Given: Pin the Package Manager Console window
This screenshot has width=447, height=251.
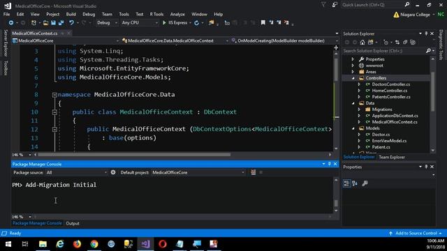Looking at the screenshot, I should coord(329,164).
